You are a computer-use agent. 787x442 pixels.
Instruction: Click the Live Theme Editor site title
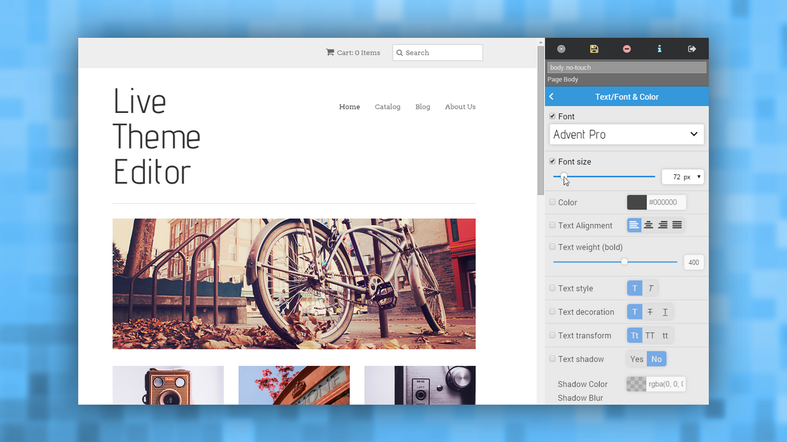(x=157, y=137)
